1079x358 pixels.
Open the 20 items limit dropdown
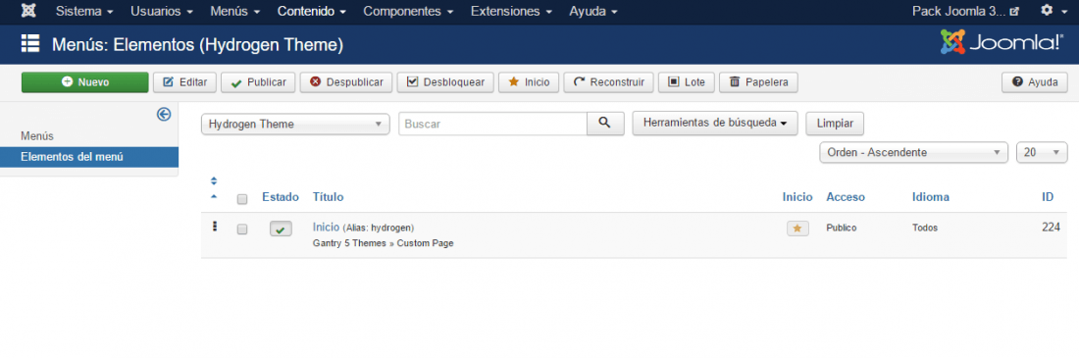pyautogui.click(x=1042, y=153)
